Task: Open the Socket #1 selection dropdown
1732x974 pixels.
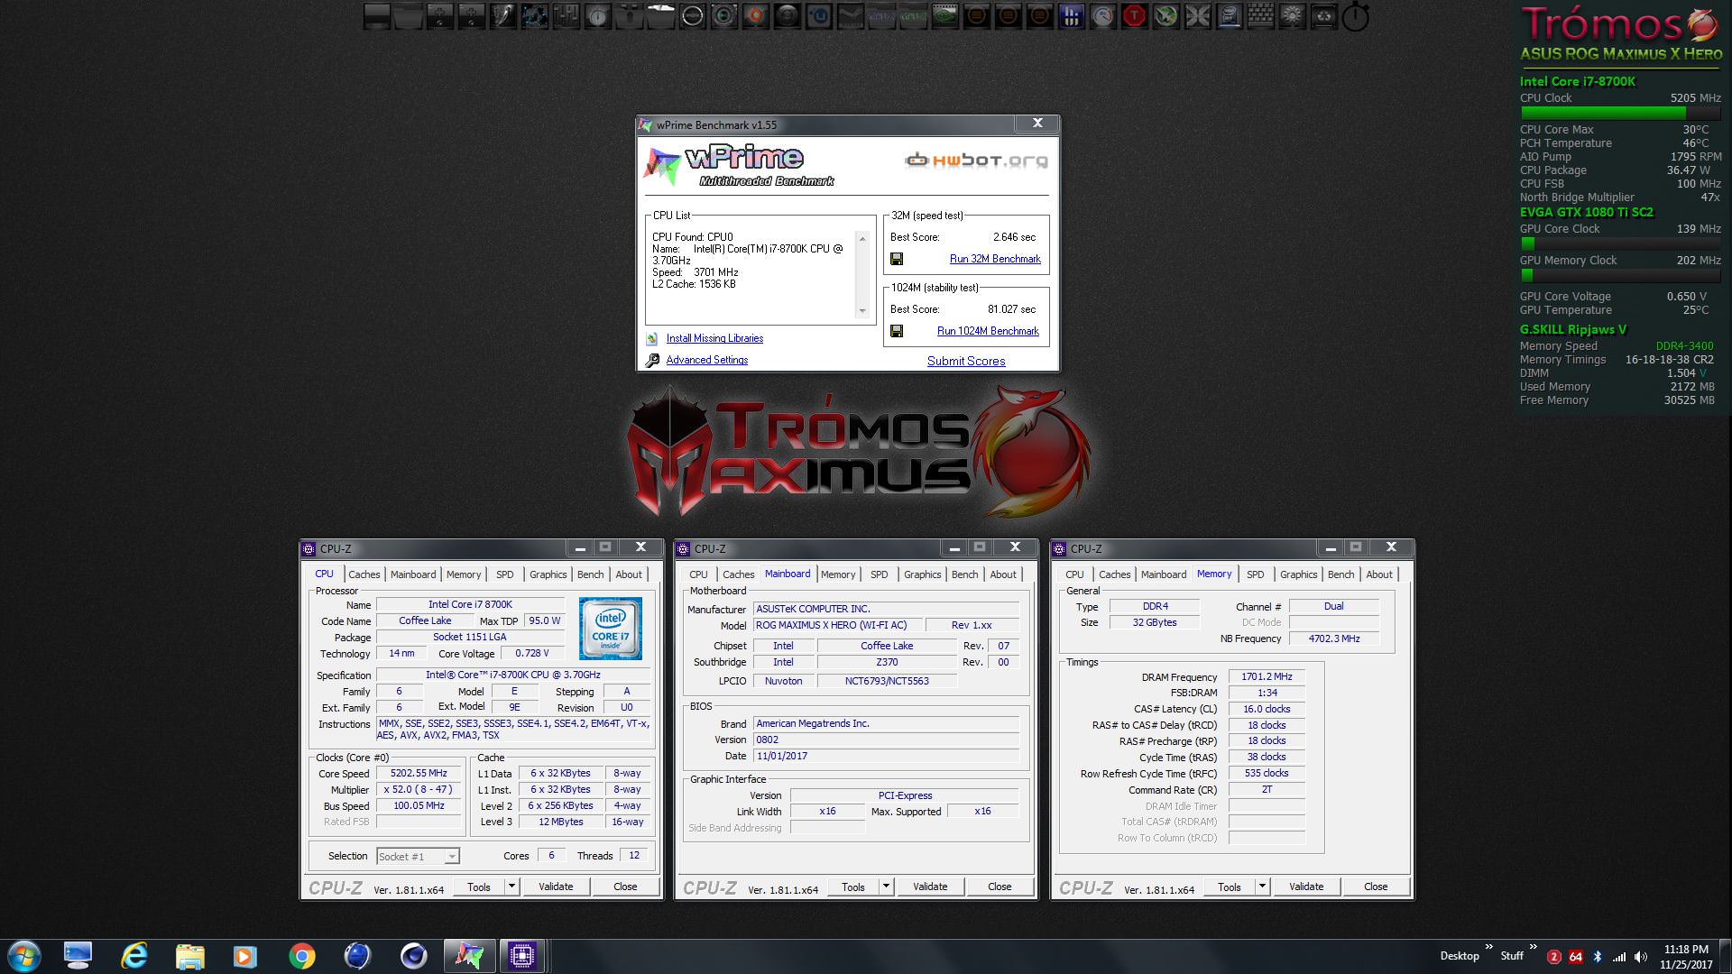Action: [x=418, y=856]
